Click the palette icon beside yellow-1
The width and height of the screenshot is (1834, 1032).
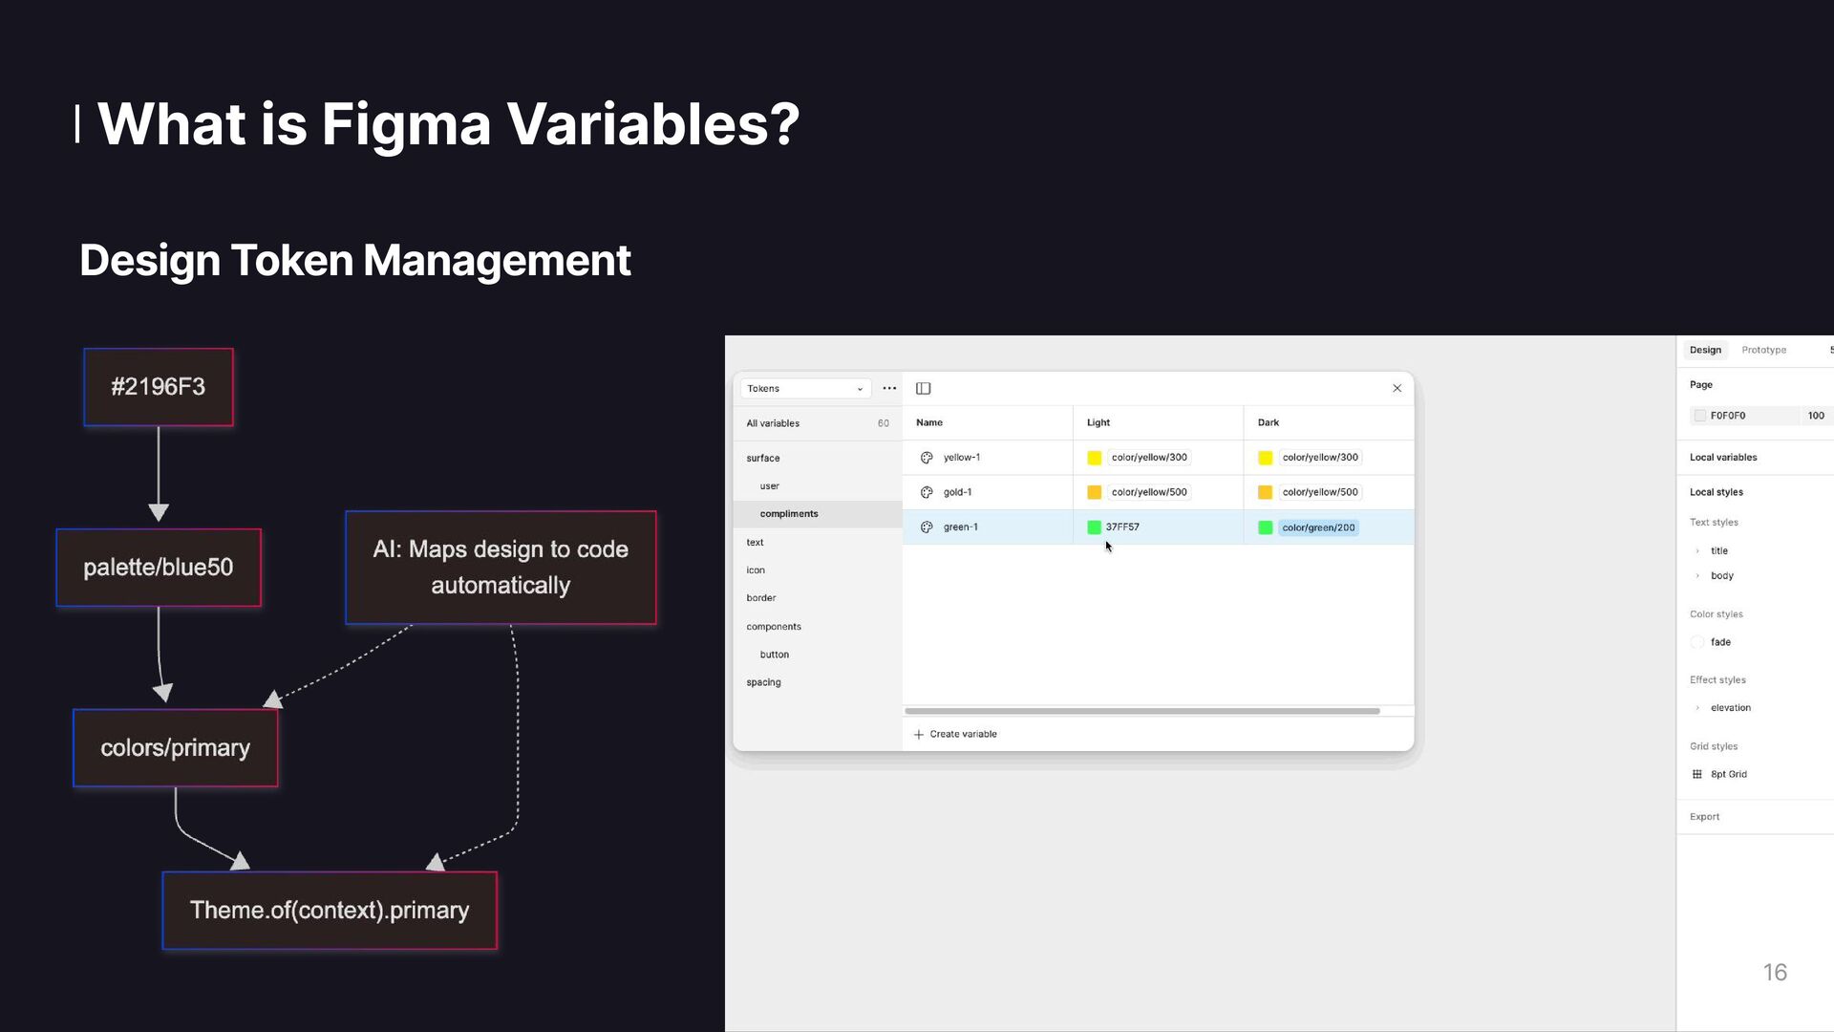click(x=927, y=458)
